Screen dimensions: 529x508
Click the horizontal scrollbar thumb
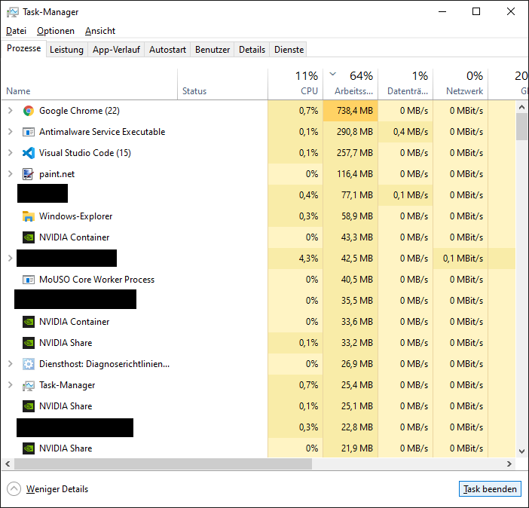tap(163, 464)
